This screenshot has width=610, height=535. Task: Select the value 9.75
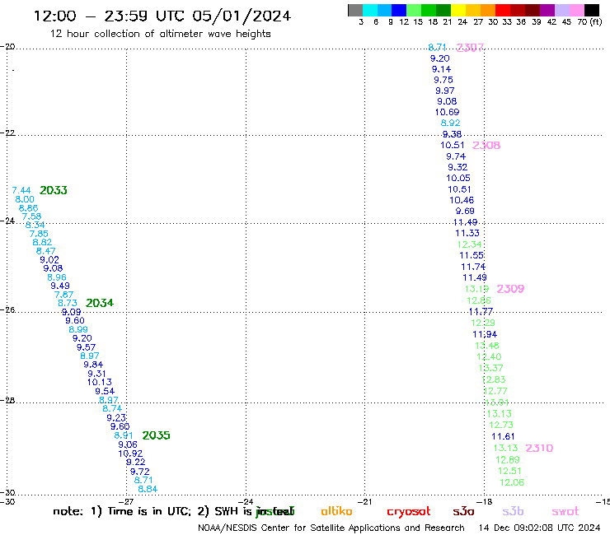[x=443, y=80]
